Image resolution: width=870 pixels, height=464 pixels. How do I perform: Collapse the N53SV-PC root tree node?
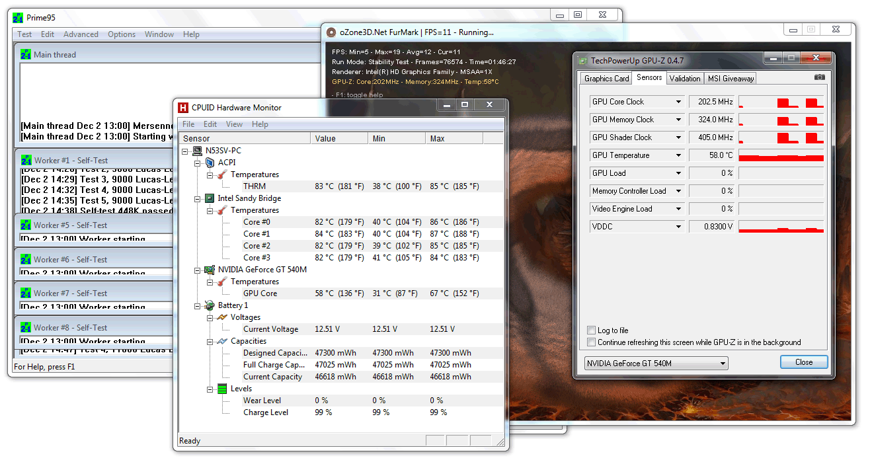pyautogui.click(x=185, y=151)
